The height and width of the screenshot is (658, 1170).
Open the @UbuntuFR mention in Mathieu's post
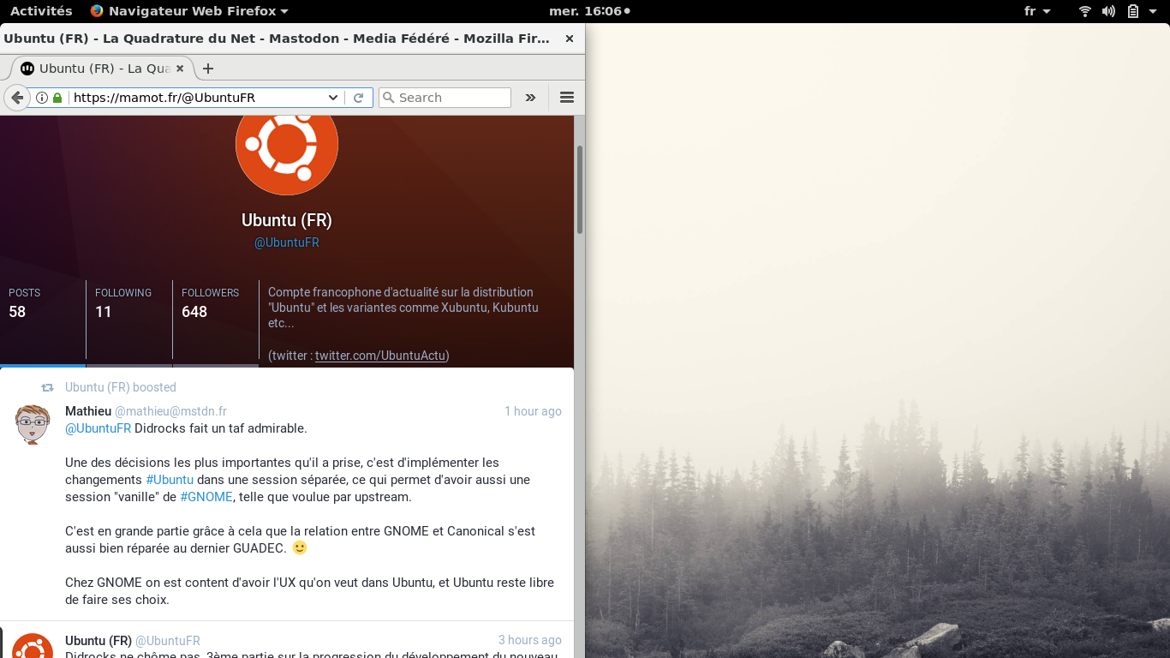98,428
